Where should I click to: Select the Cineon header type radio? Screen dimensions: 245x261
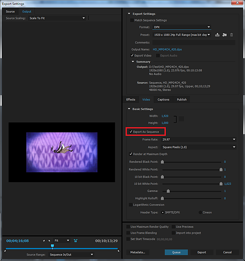coord(200,212)
